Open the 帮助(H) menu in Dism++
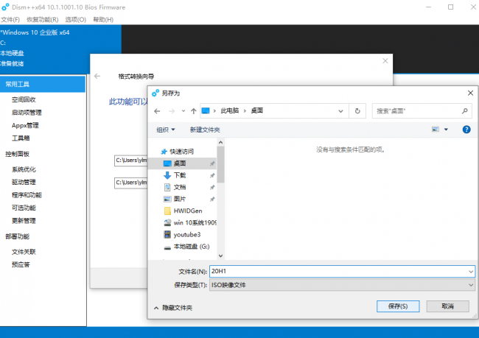479x338 pixels. [103, 20]
